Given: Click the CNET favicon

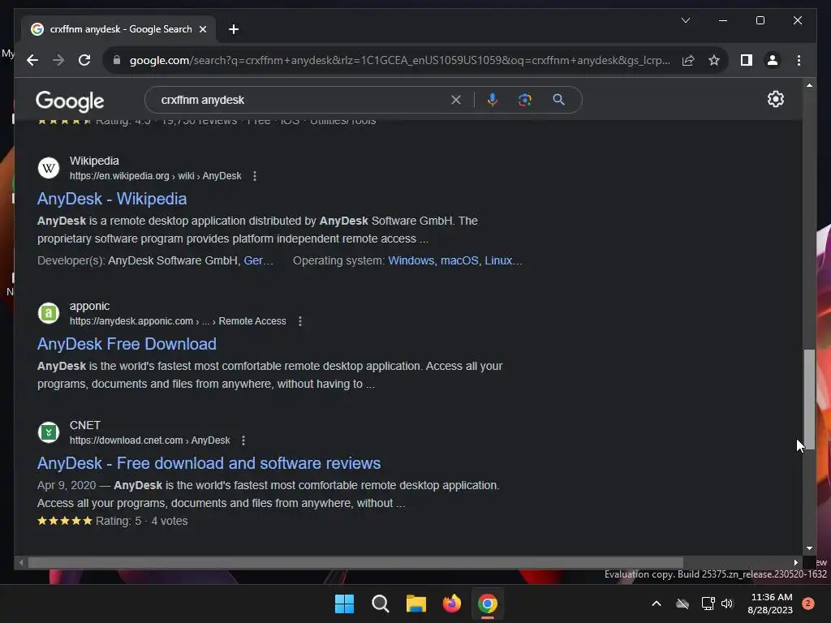Looking at the screenshot, I should (49, 432).
